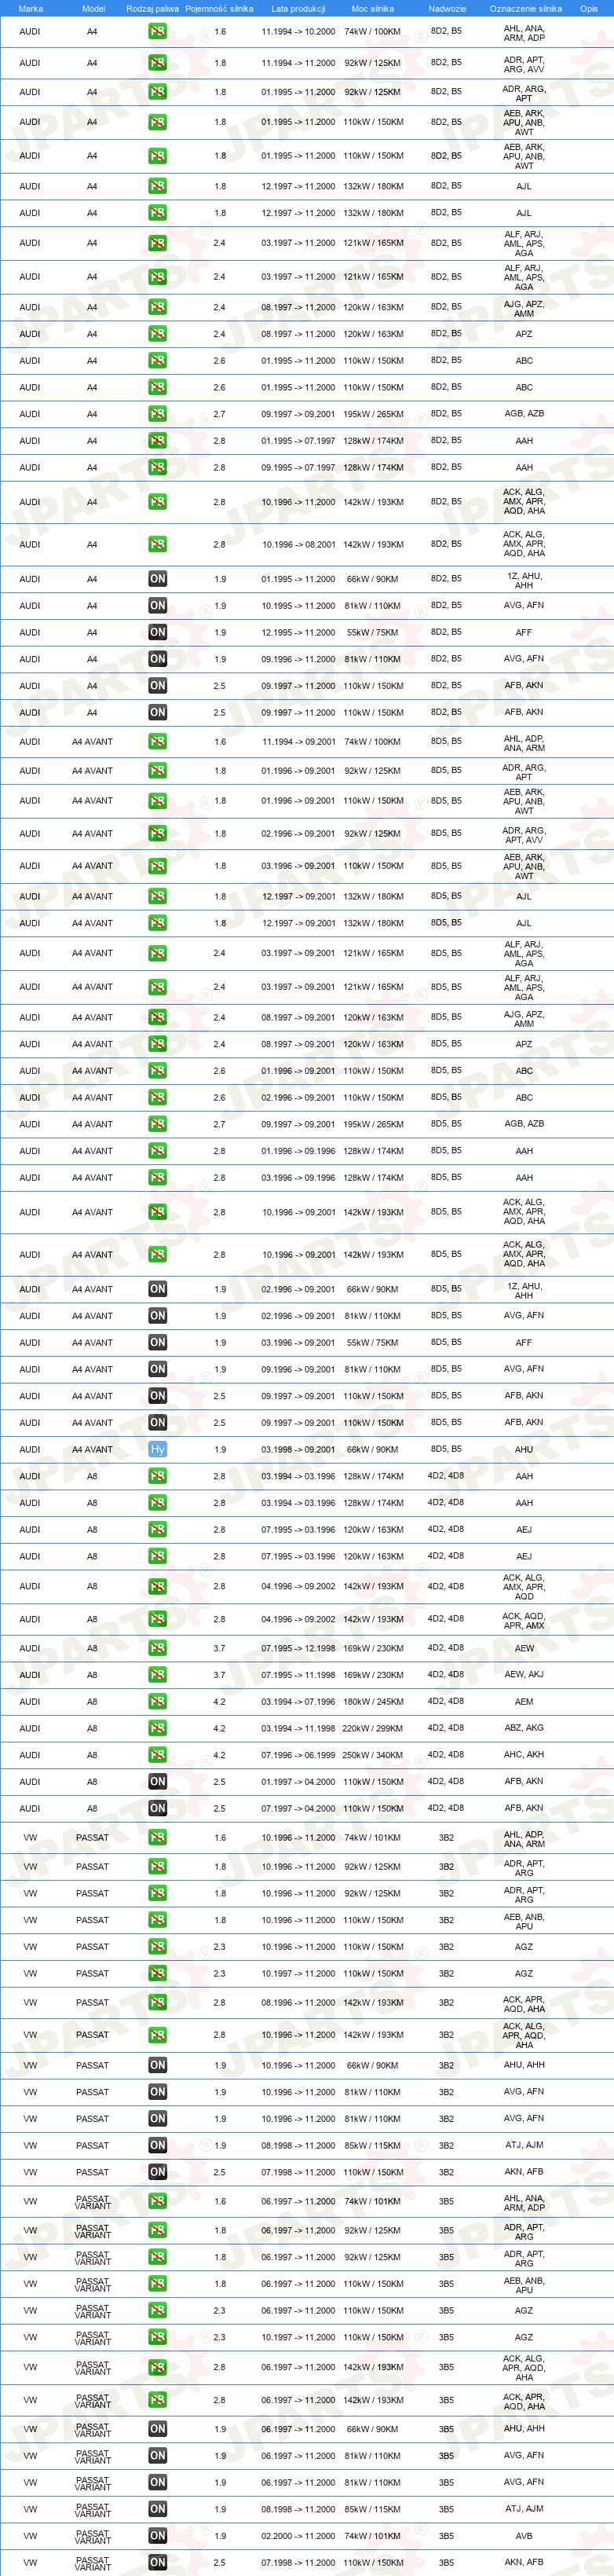Click the Oznaczenie silnika column header

(525, 9)
